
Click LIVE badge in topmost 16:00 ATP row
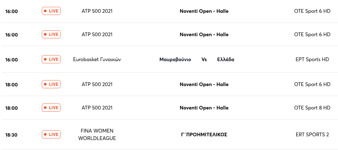(51, 11)
